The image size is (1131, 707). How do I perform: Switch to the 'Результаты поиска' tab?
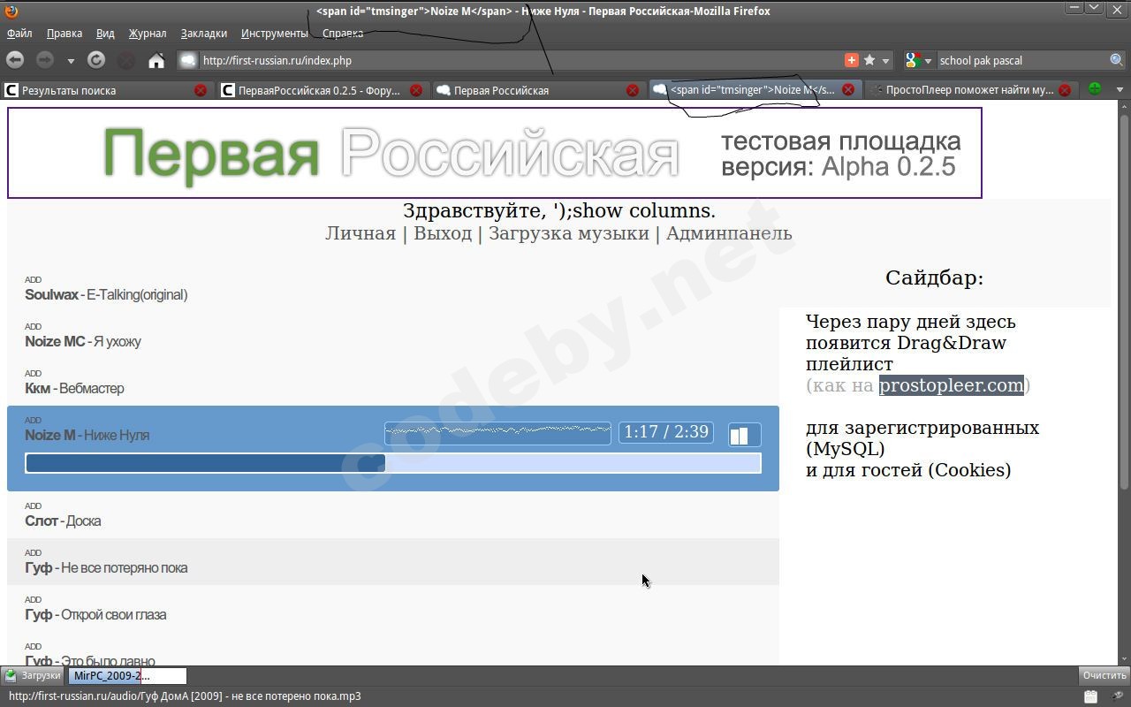(108, 90)
